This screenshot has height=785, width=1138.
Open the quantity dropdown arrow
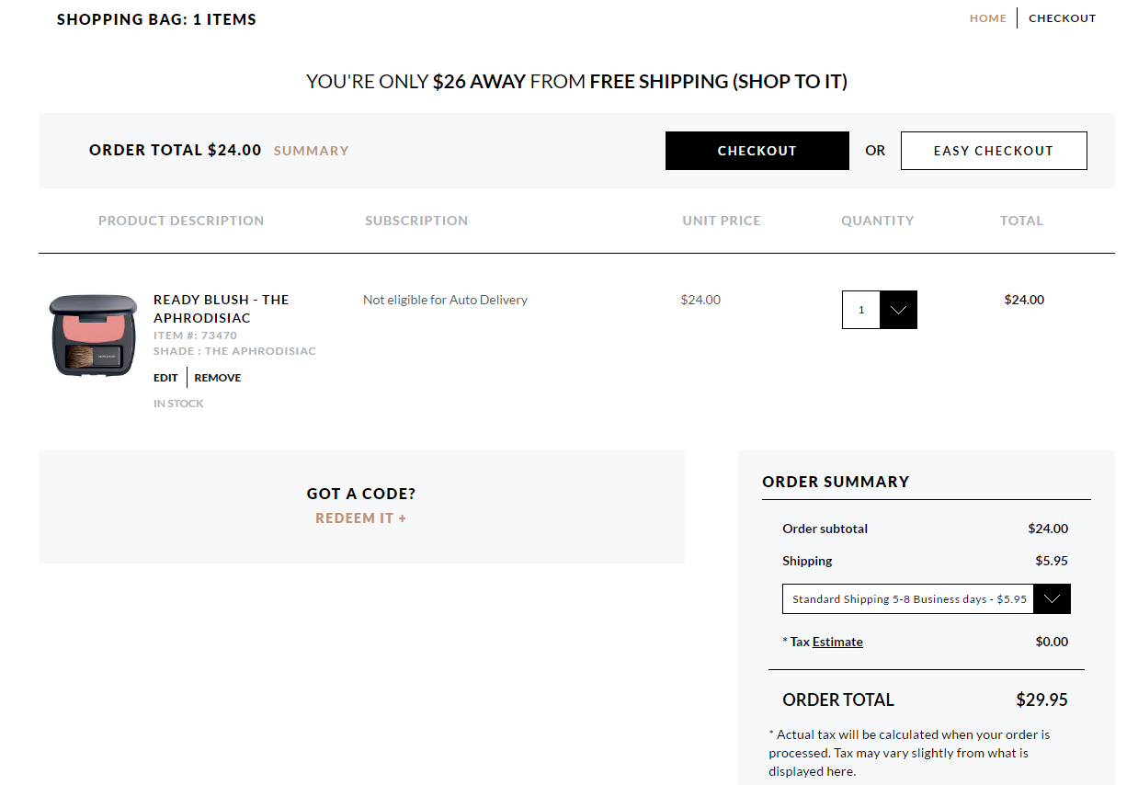pyautogui.click(x=898, y=310)
